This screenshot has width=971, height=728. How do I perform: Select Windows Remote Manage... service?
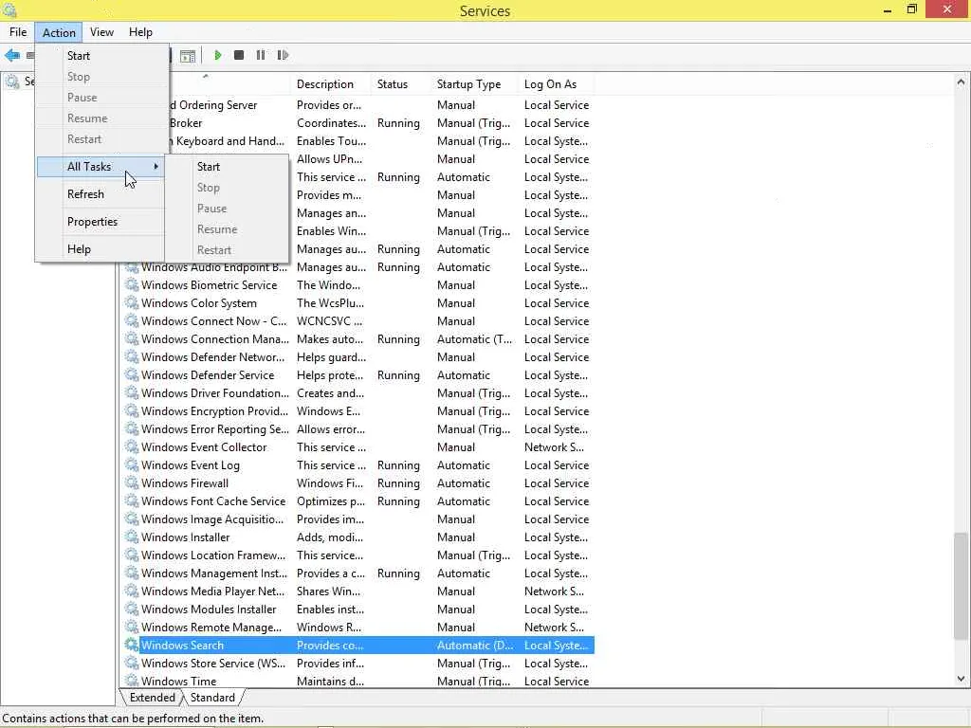[211, 628]
